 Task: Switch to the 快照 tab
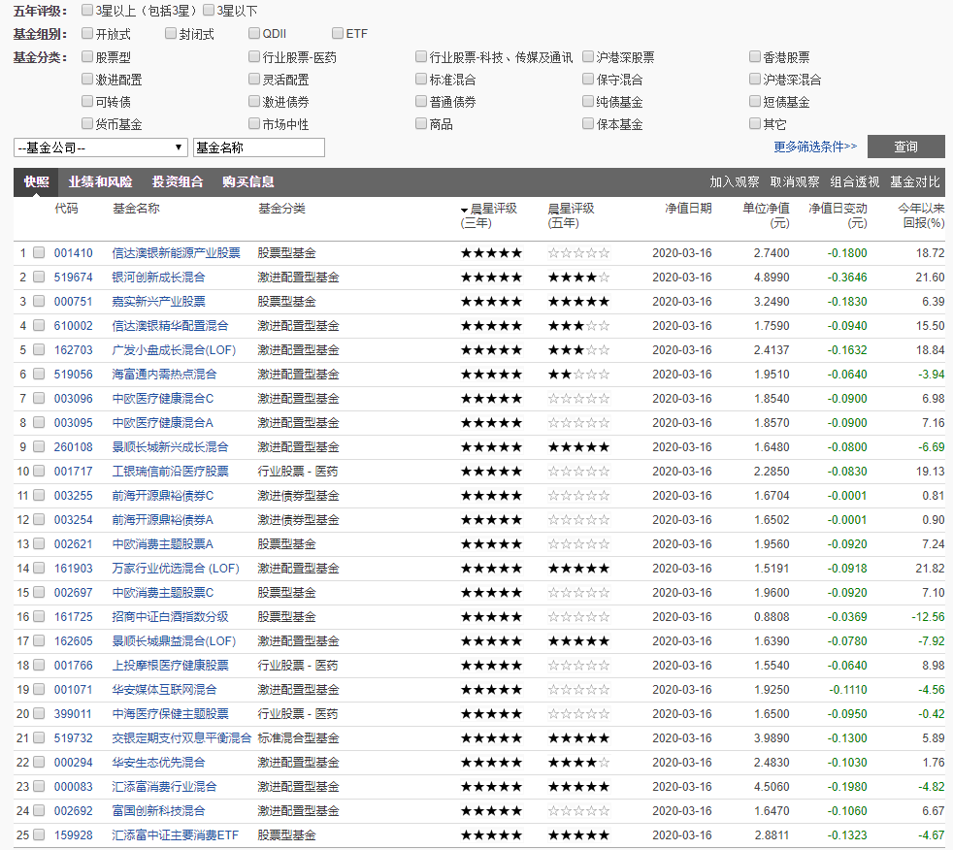(x=37, y=181)
